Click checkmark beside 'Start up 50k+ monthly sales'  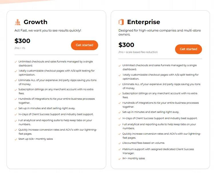tap(16, 139)
